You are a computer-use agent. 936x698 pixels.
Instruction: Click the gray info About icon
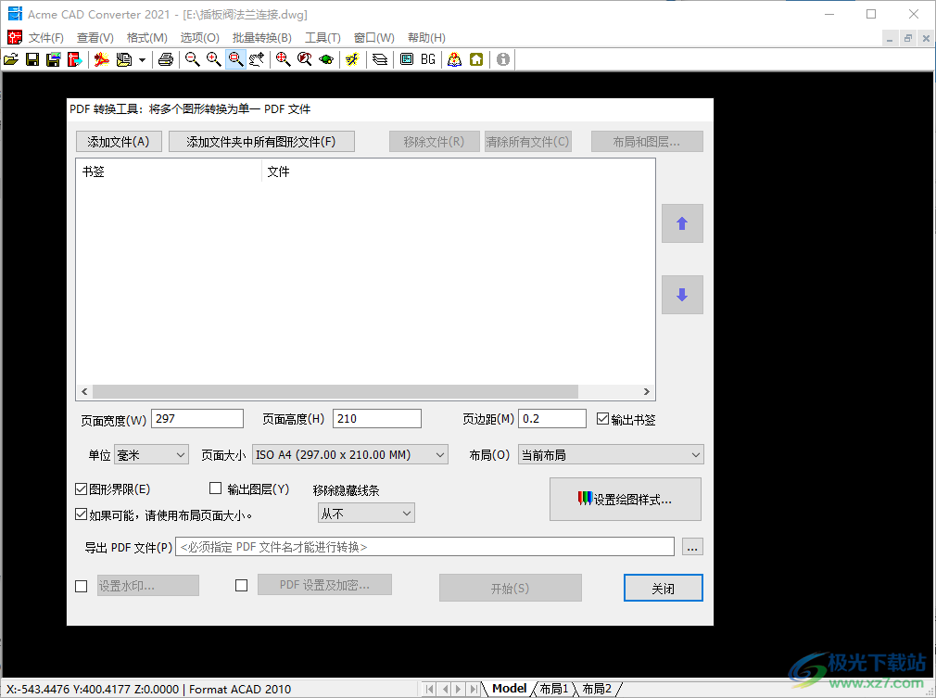(503, 59)
